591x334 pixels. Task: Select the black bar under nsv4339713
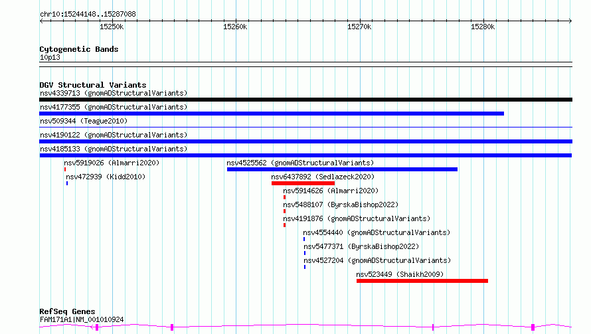click(x=305, y=100)
